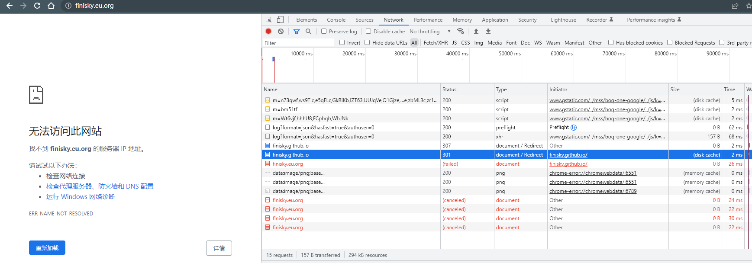Sort by Initiator column header
Screen dimensions: 752x263
point(608,90)
